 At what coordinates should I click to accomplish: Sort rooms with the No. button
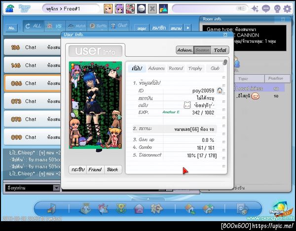pos(11,28)
